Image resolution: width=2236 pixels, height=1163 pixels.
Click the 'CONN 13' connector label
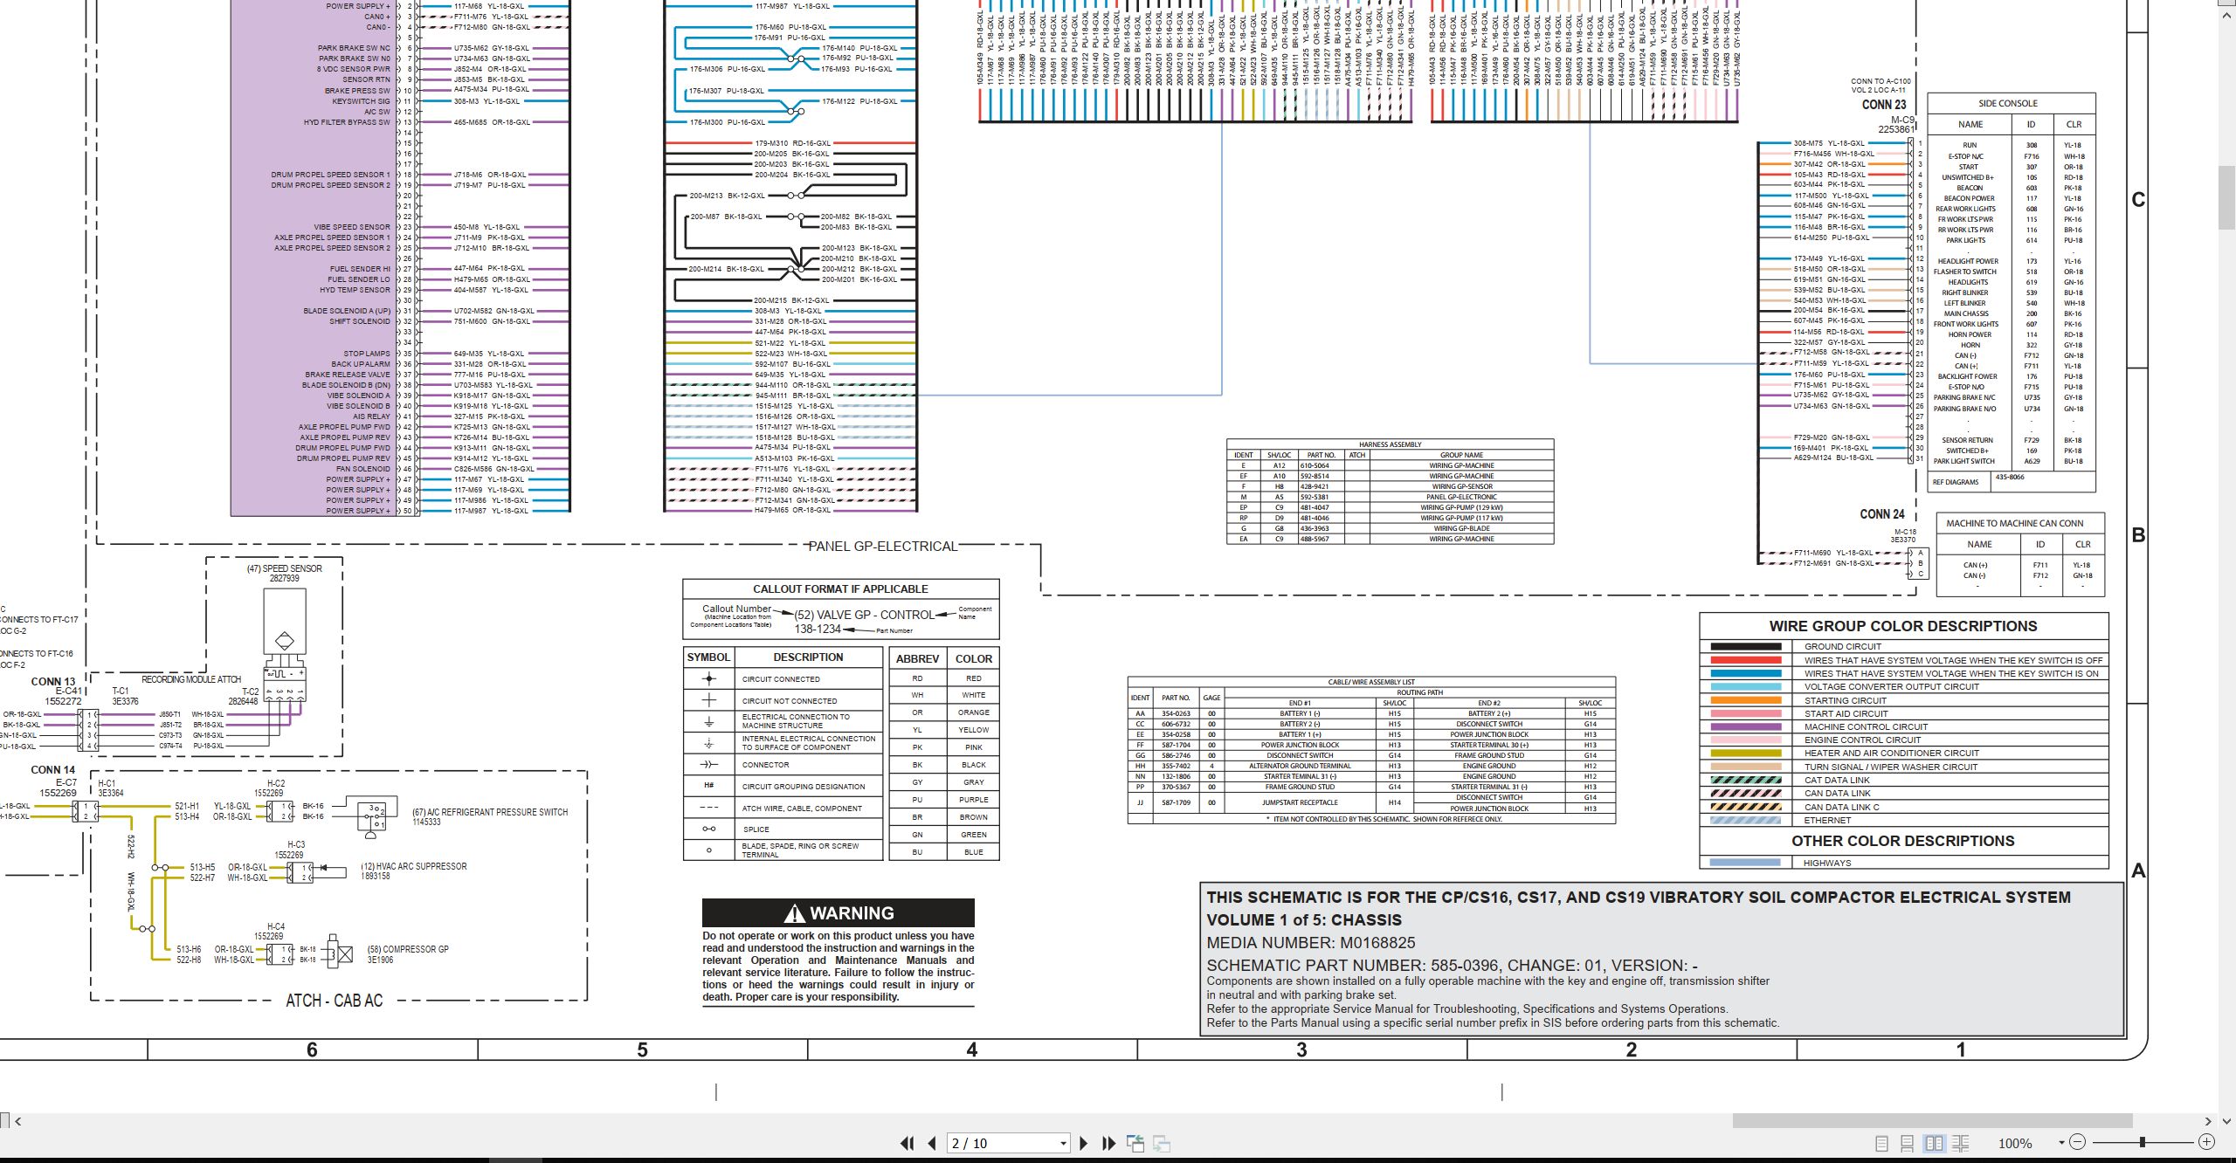tap(53, 682)
